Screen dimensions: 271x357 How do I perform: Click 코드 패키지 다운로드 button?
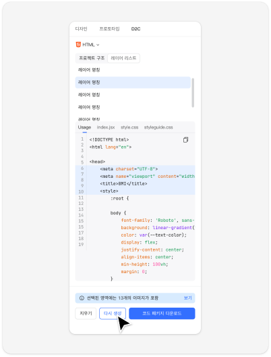[x=162, y=313]
